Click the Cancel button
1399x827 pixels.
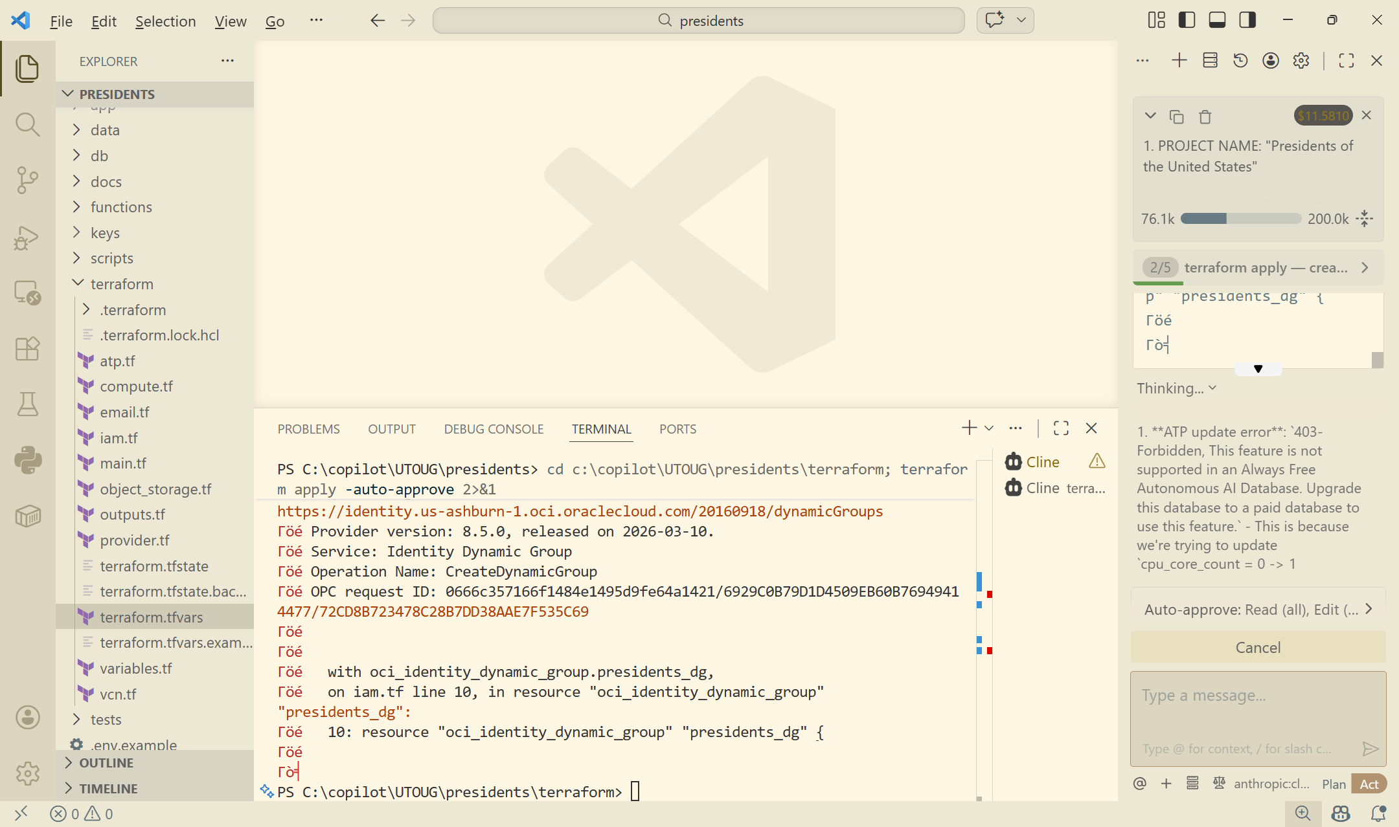pyautogui.click(x=1258, y=647)
